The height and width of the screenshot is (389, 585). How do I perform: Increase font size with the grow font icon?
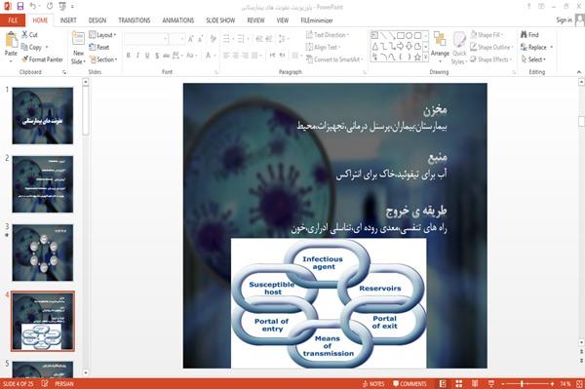191,38
